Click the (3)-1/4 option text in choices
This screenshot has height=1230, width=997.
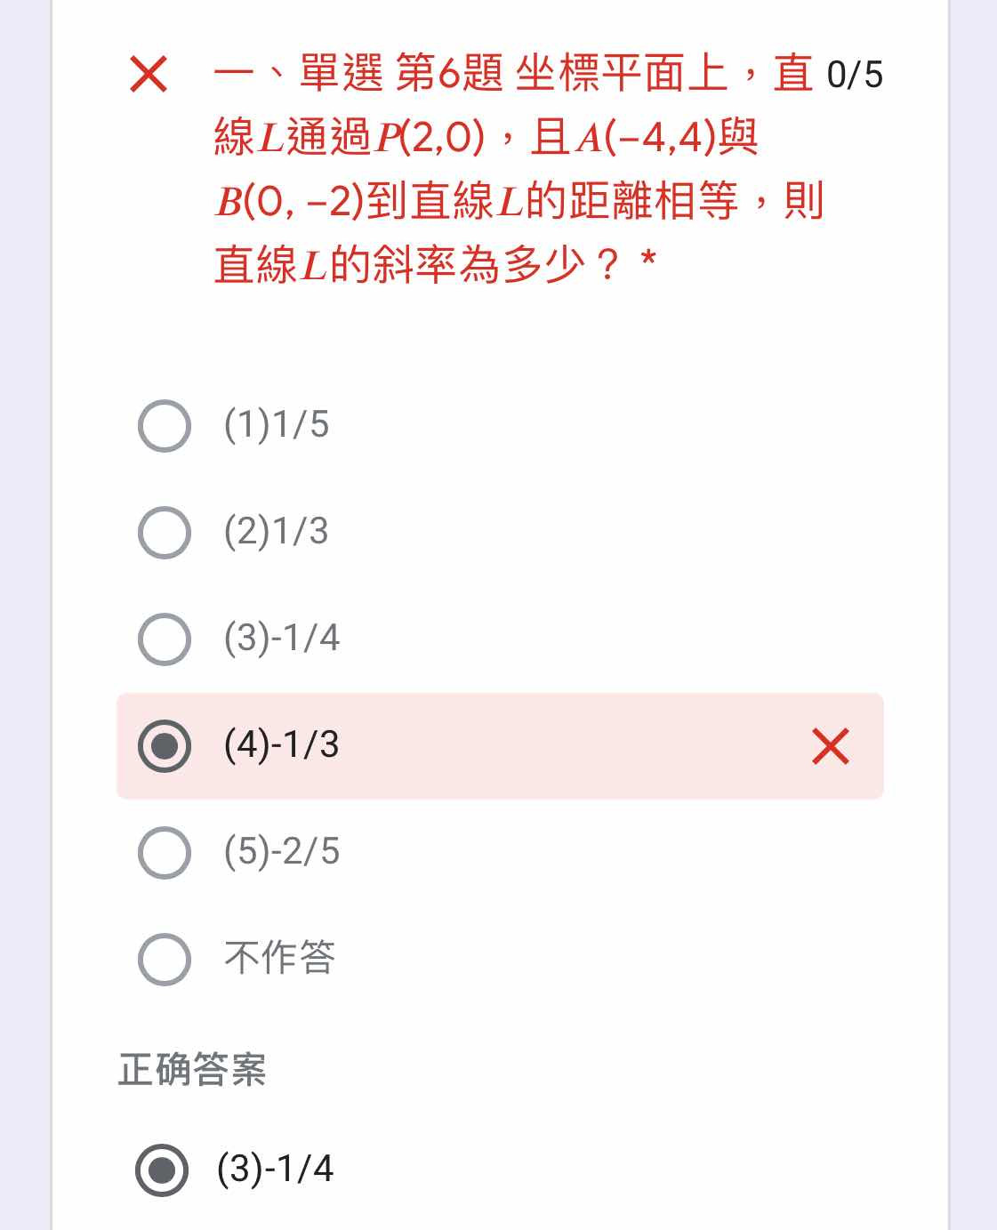pos(282,638)
